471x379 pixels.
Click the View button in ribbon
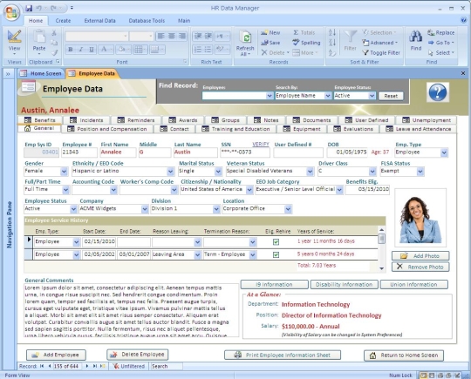14,42
